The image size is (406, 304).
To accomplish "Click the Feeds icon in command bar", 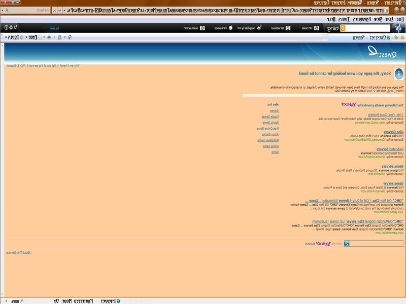I will pos(59,37).
